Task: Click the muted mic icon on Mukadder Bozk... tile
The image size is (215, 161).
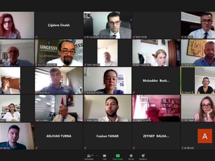Action: (134, 92)
